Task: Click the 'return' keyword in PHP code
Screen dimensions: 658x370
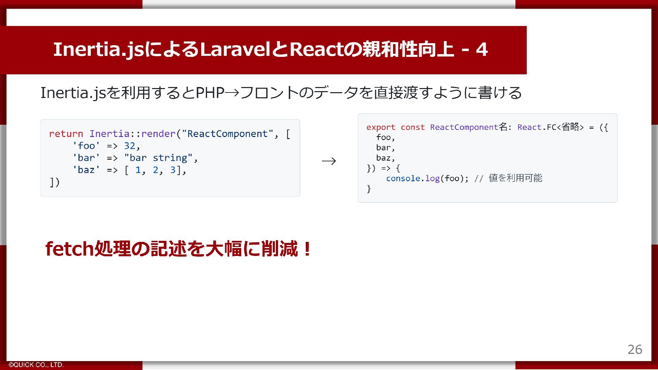Action: coord(66,134)
